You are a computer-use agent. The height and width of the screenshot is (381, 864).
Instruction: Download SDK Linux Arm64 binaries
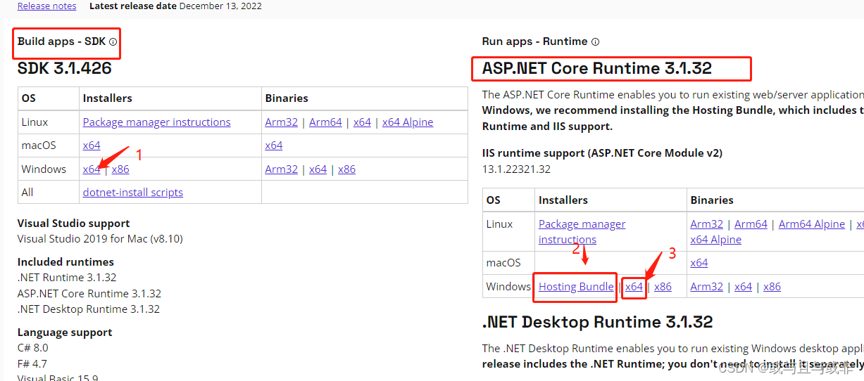[x=325, y=122]
